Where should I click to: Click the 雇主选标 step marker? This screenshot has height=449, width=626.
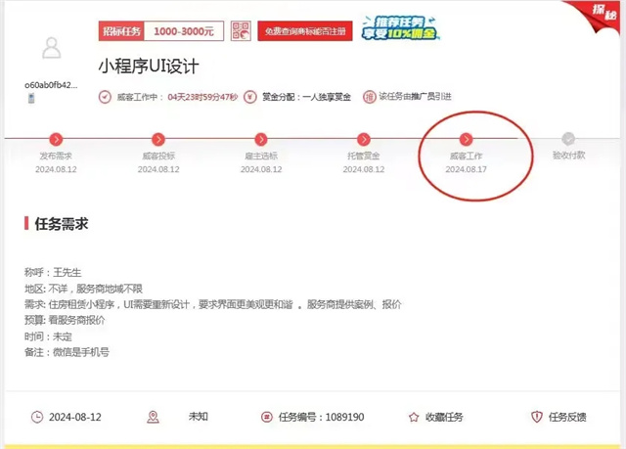(261, 139)
